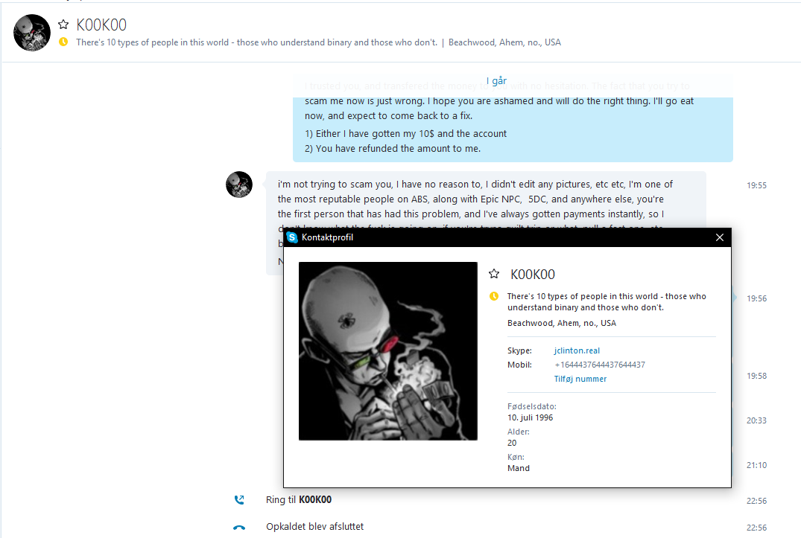Viewport: 801px width, 538px height.
Task: Click the mood message text in Kontaktprofil
Action: (607, 302)
